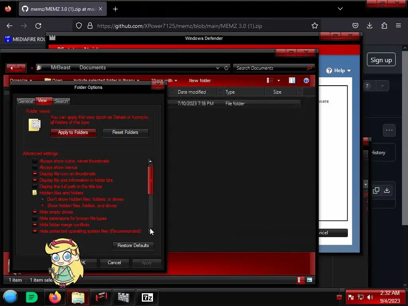Go back in Firefox browser

pos(10,26)
